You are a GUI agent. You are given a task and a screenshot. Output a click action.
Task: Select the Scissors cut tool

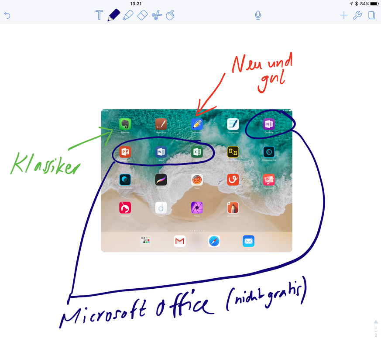(x=156, y=16)
